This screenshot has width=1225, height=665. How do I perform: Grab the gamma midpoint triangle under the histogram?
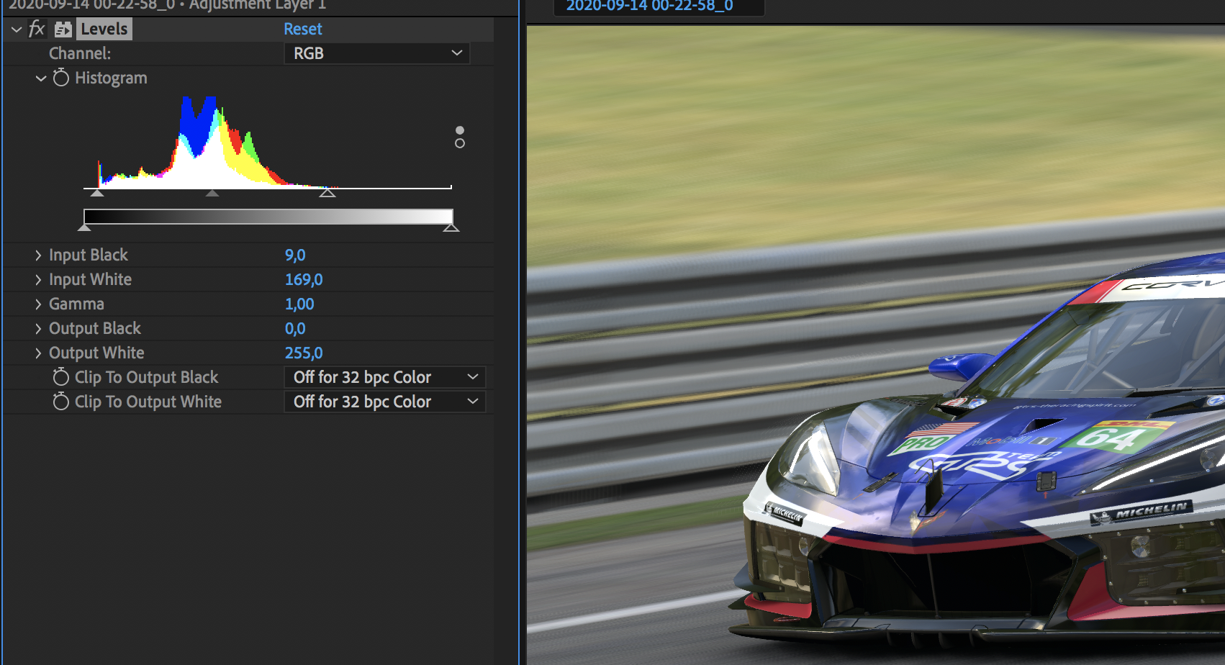[212, 193]
